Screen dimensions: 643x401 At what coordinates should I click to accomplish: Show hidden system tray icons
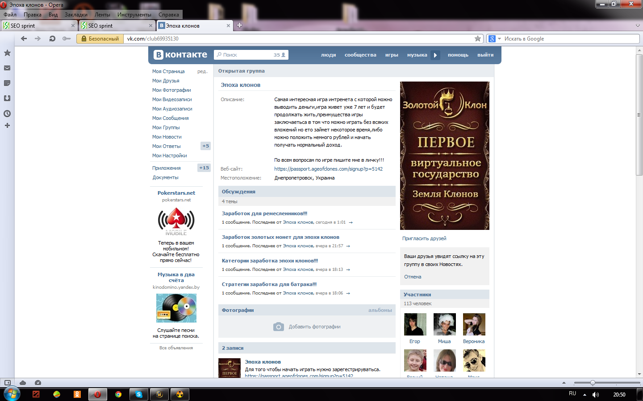coord(585,394)
